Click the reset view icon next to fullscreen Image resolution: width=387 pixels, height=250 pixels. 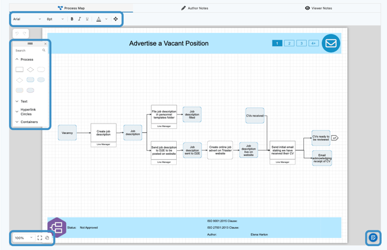pos(47,238)
